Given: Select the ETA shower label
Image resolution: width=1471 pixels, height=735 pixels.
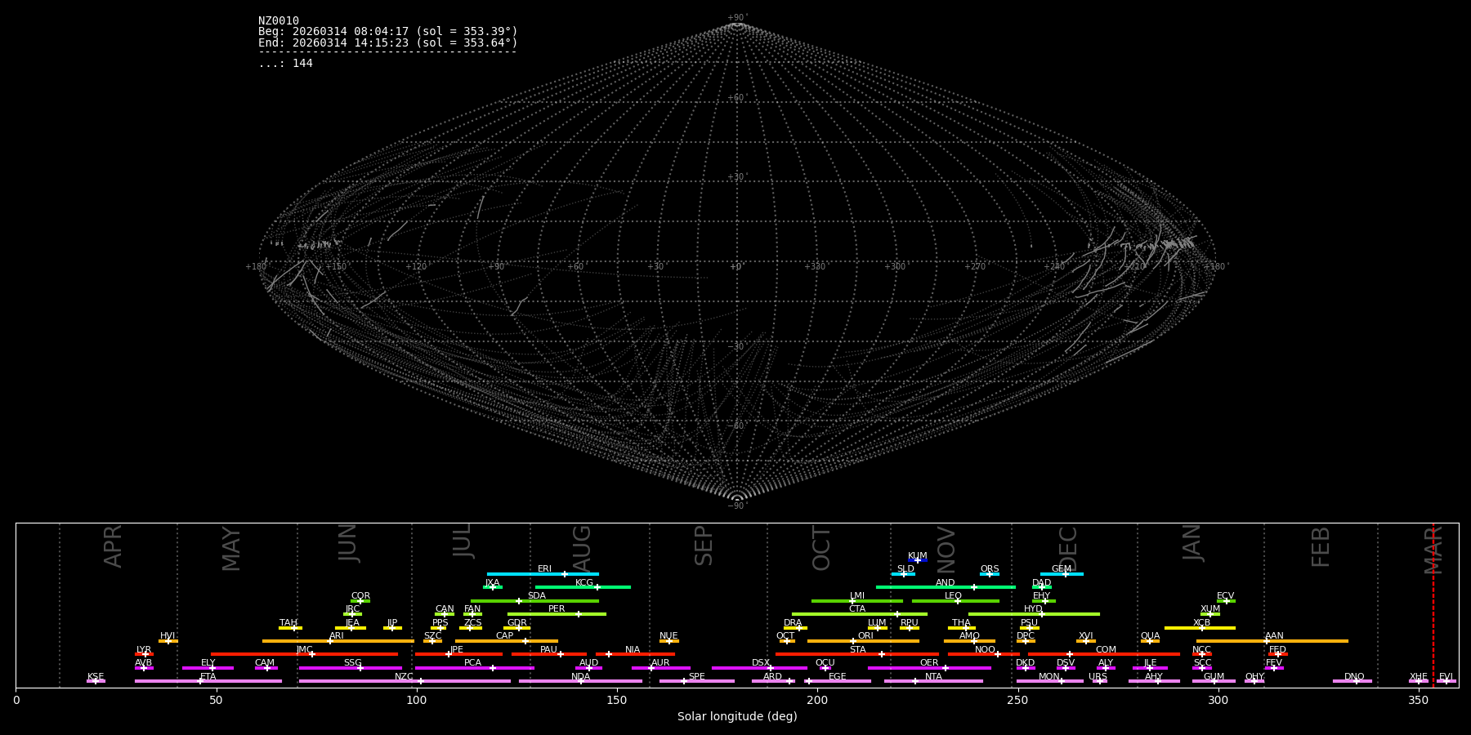Looking at the screenshot, I should (x=208, y=677).
